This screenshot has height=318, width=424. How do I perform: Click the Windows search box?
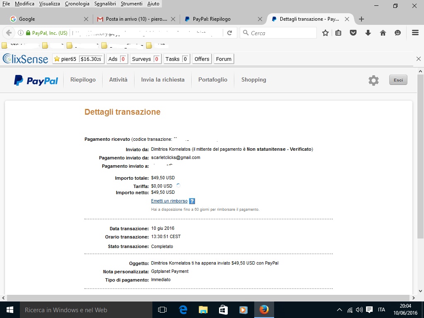(86, 310)
